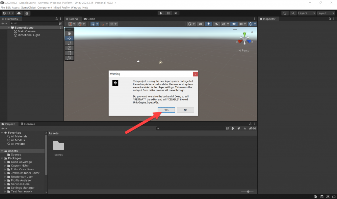Open account LL dropdown
This screenshot has height=199, width=337.
(x=8, y=13)
